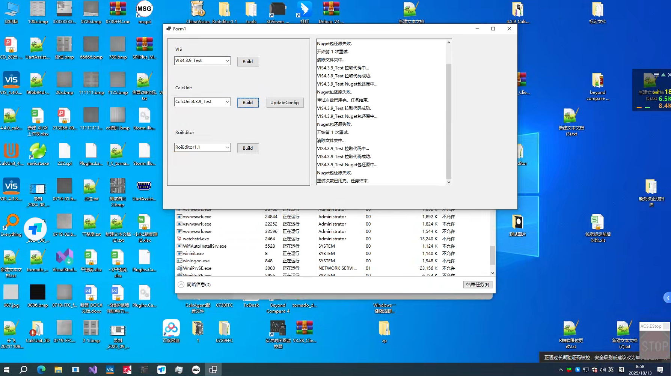The width and height of the screenshot is (671, 376).
Task: Select the navicat.exe desktop icon
Action: (38, 154)
